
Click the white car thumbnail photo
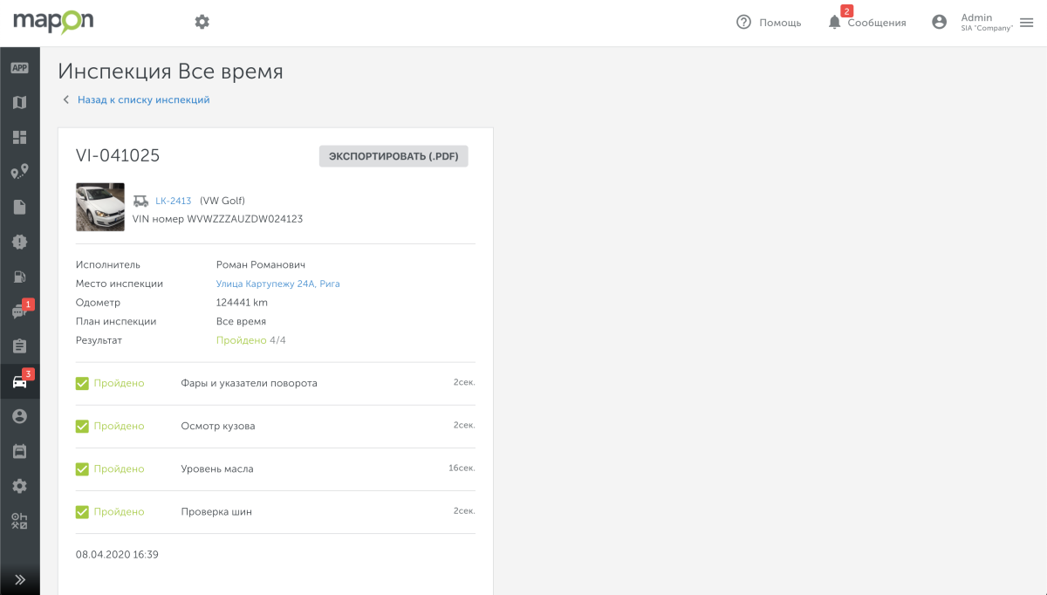tap(99, 207)
